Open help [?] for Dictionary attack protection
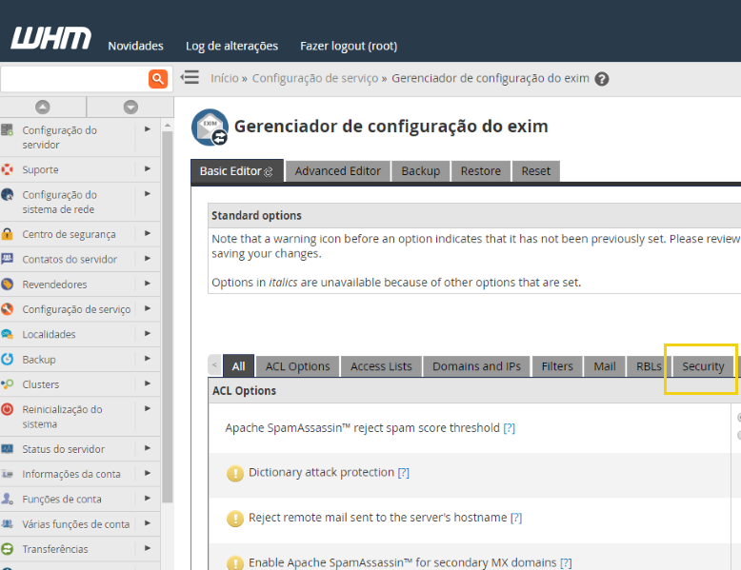The image size is (741, 570). point(403,473)
